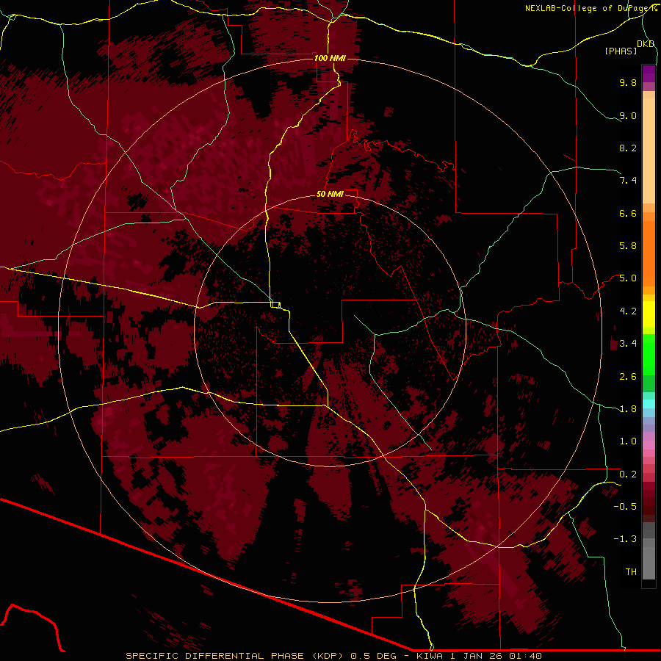
Task: Pick the pink segment of the color bar
Action: (x=649, y=445)
